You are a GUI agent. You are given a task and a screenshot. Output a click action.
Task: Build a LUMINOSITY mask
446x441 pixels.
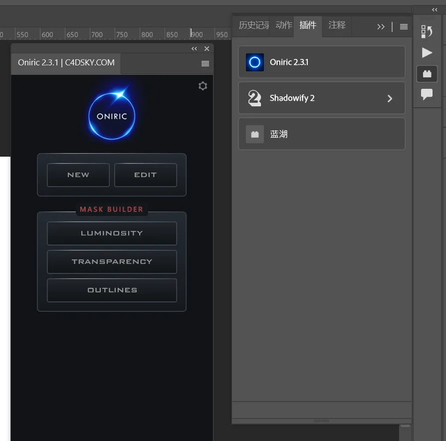pyautogui.click(x=112, y=233)
